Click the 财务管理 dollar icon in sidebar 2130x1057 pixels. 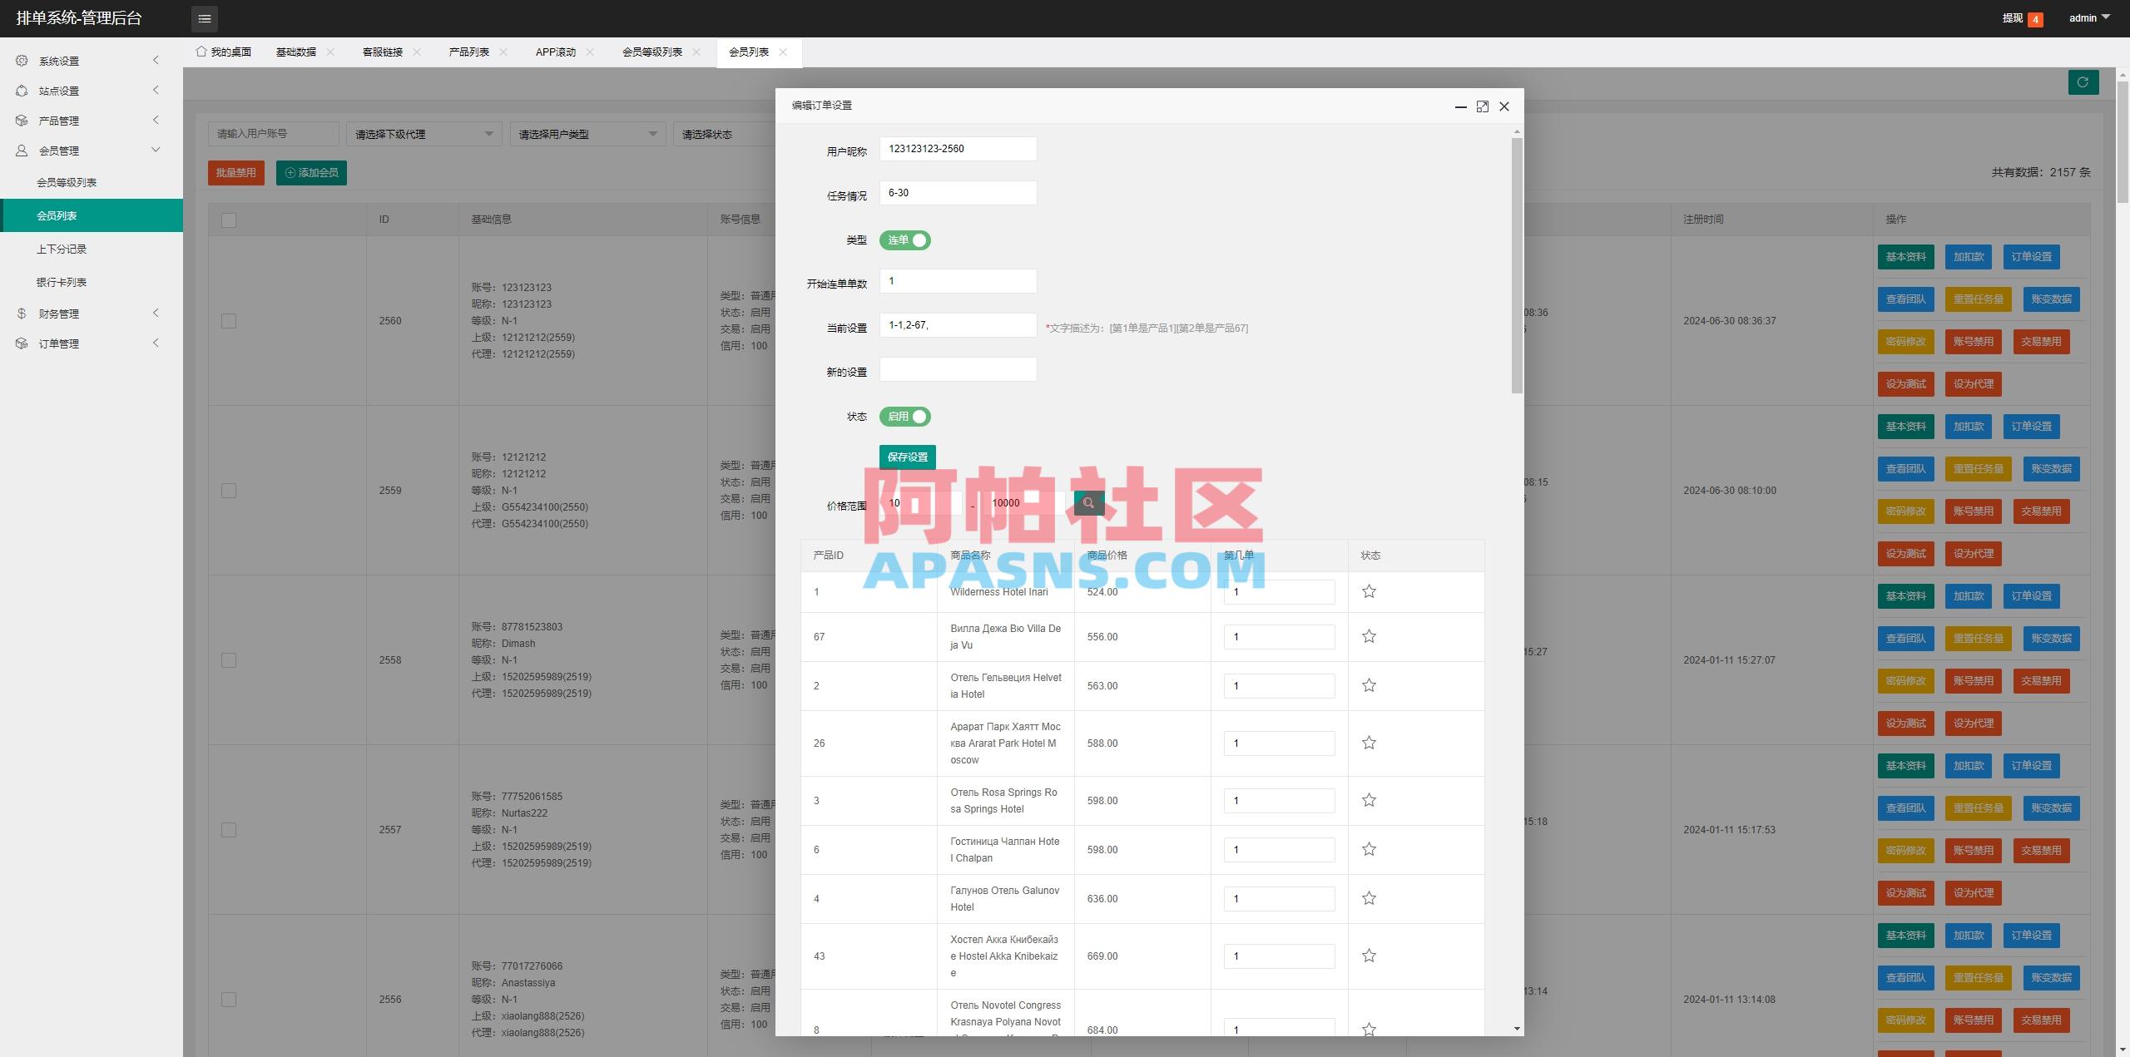point(22,314)
